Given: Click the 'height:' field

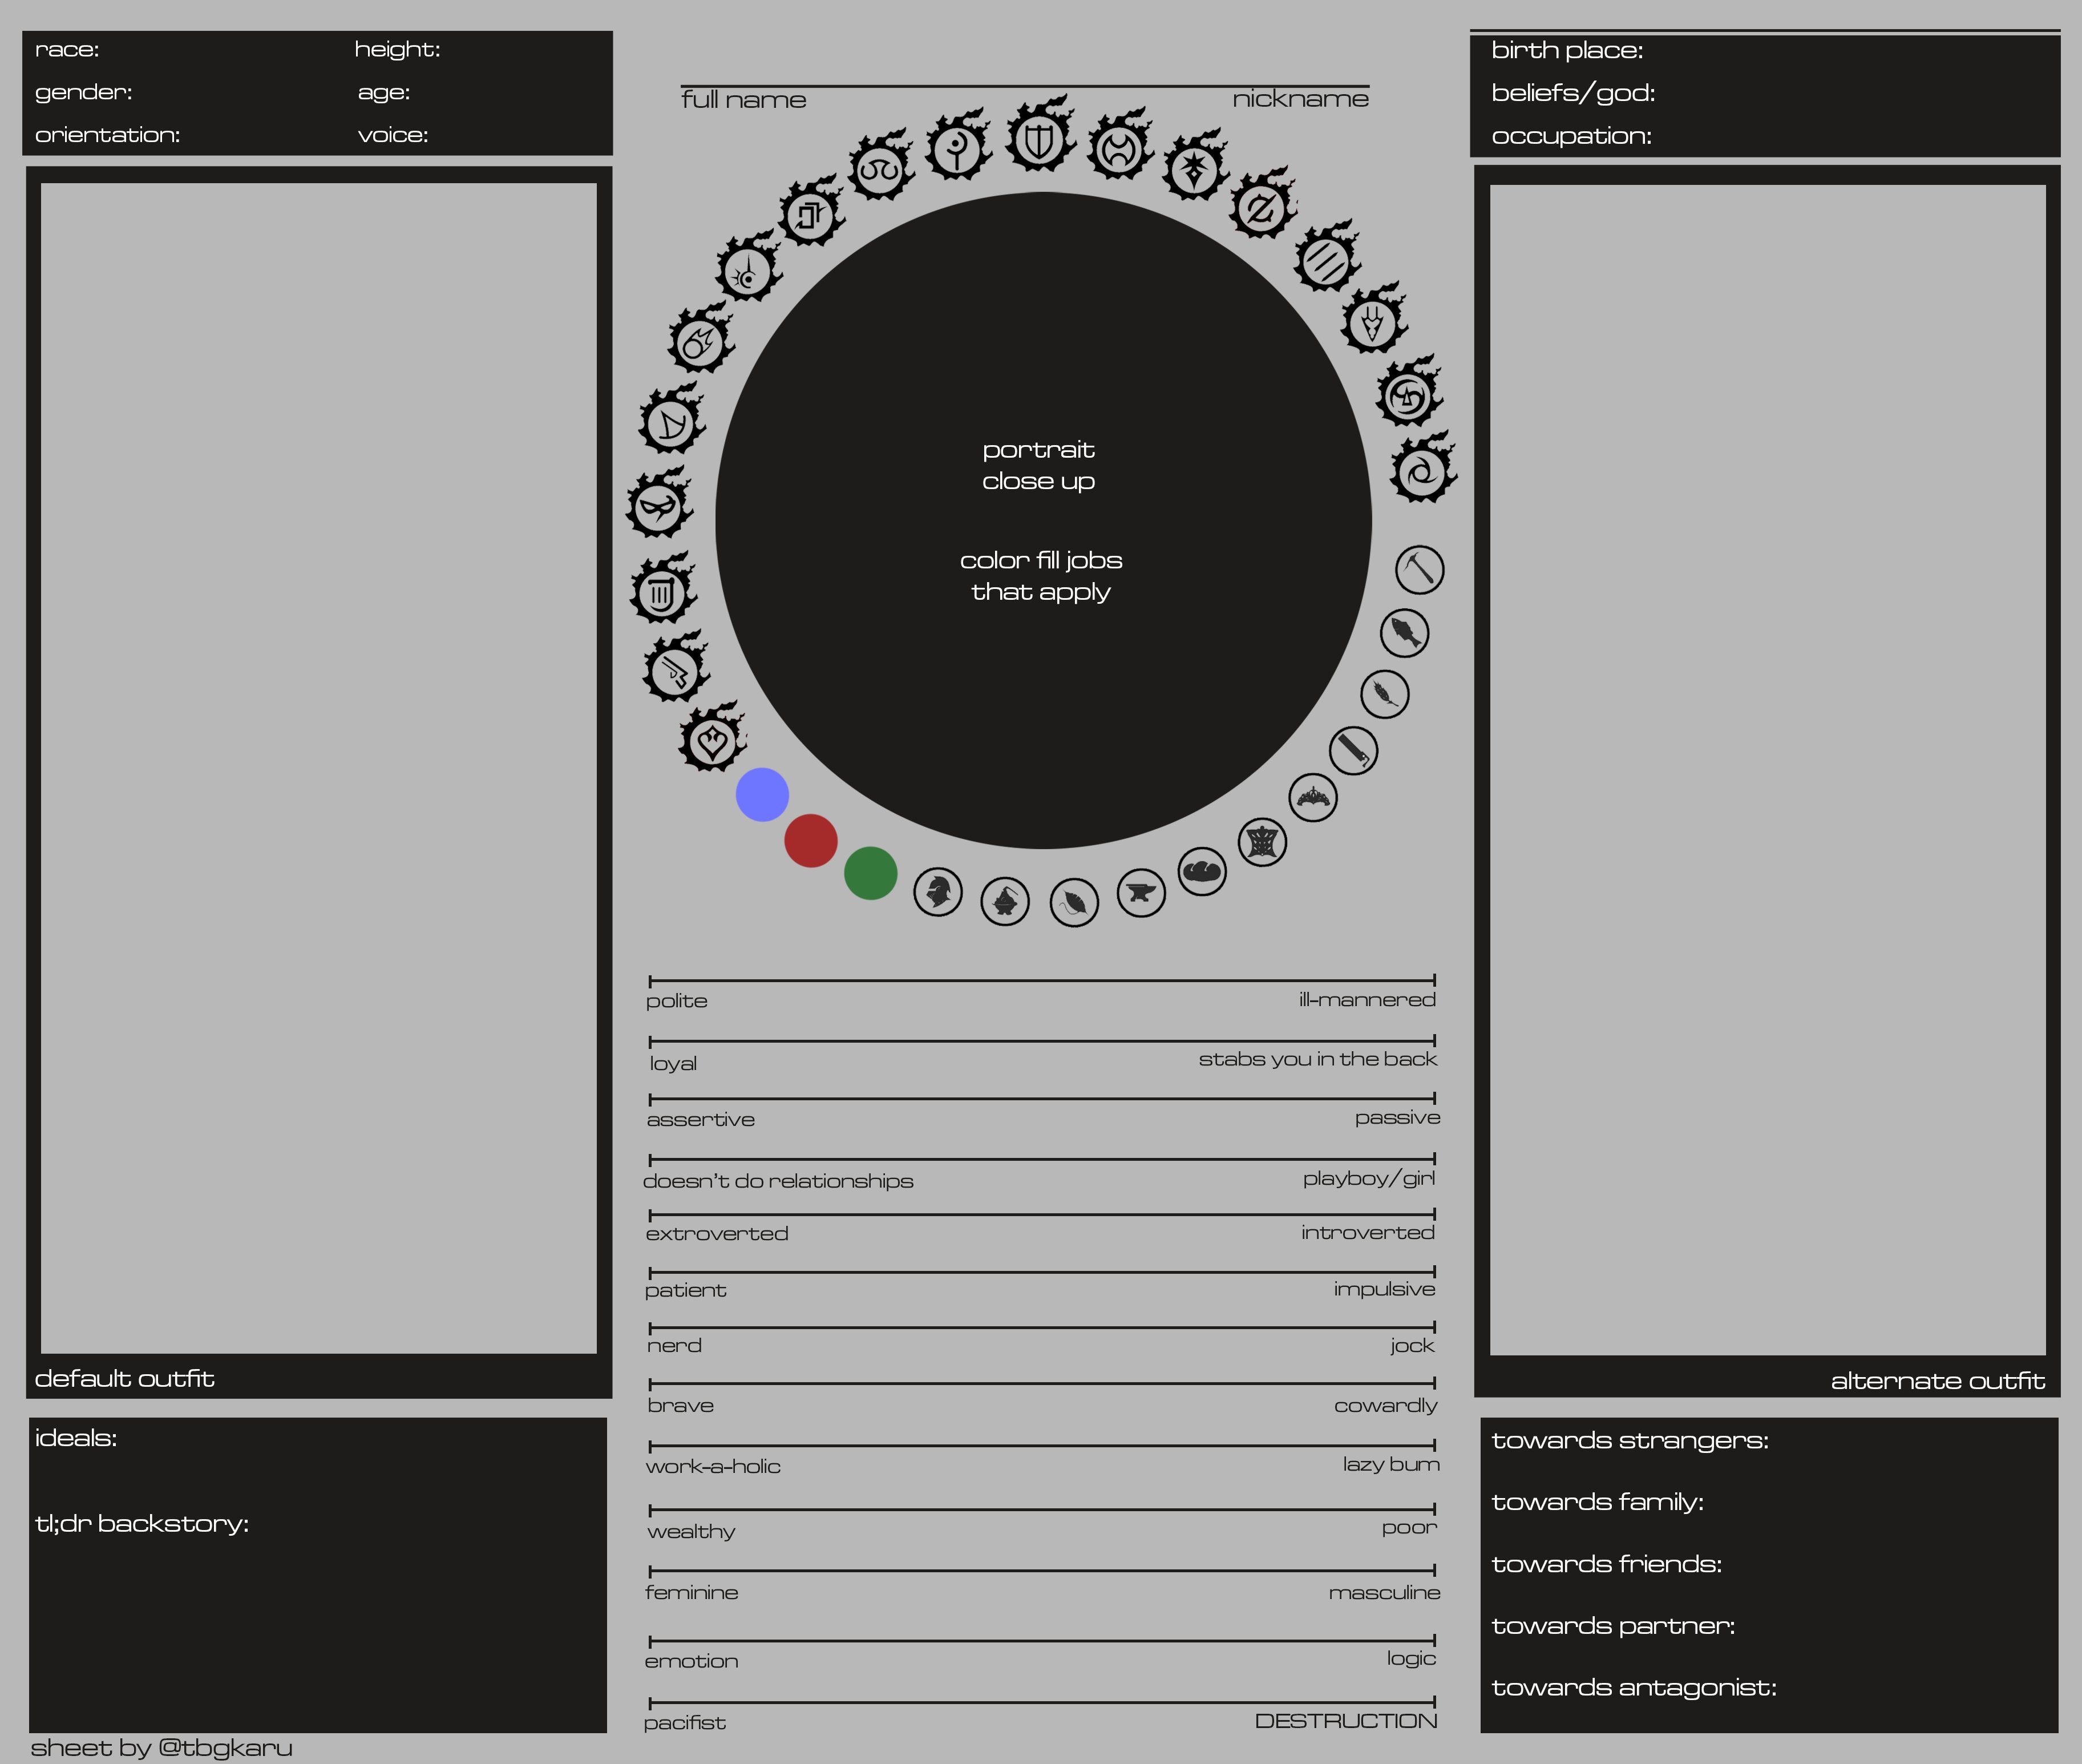Looking at the screenshot, I should (x=397, y=50).
